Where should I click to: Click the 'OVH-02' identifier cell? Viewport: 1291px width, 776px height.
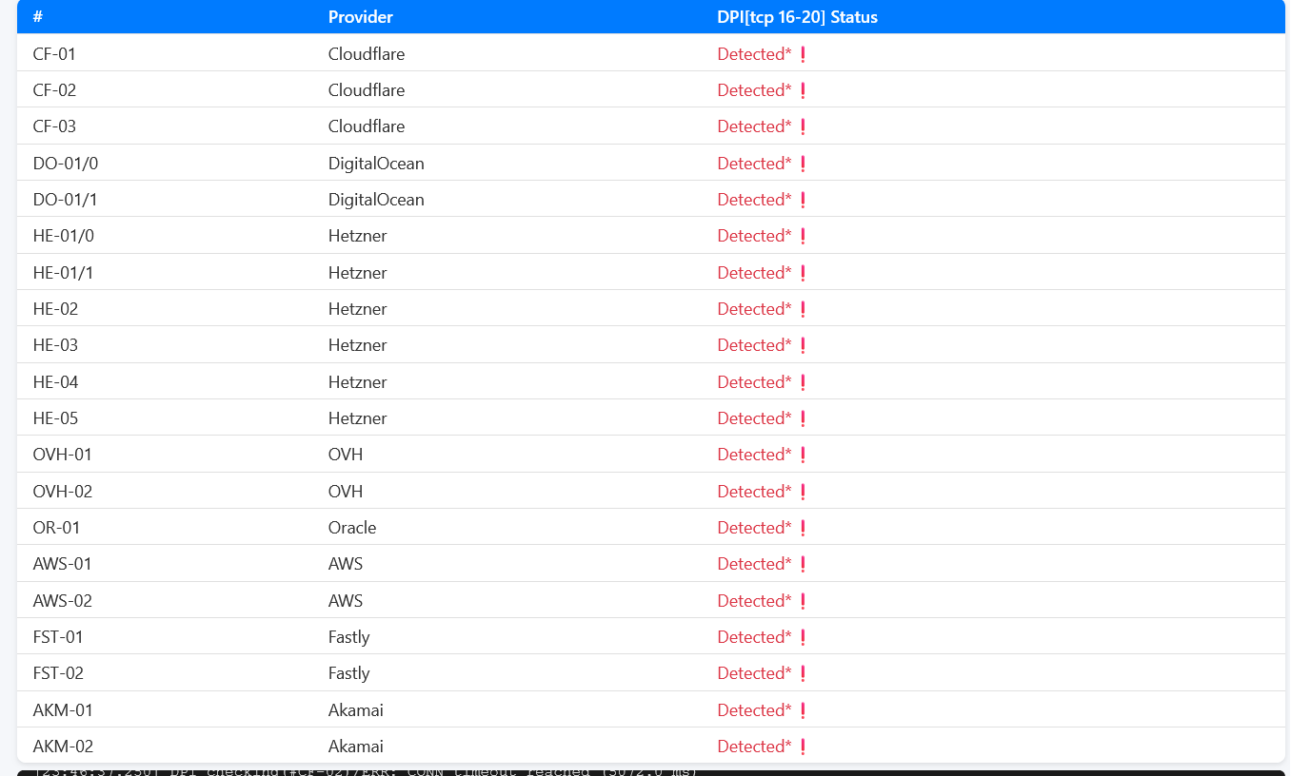click(x=63, y=492)
